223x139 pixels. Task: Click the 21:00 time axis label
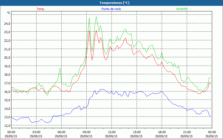pyautogui.click(x=187, y=132)
